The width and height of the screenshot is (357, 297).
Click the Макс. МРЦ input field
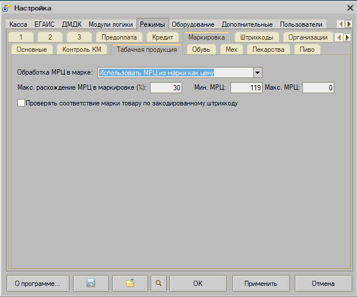pyautogui.click(x=318, y=88)
